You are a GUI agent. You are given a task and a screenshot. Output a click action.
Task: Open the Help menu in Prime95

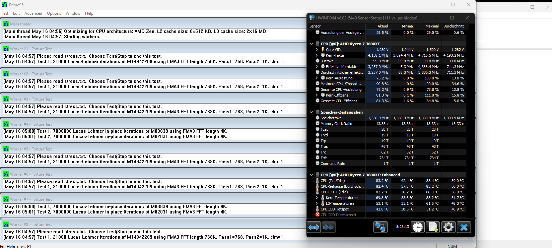point(89,13)
